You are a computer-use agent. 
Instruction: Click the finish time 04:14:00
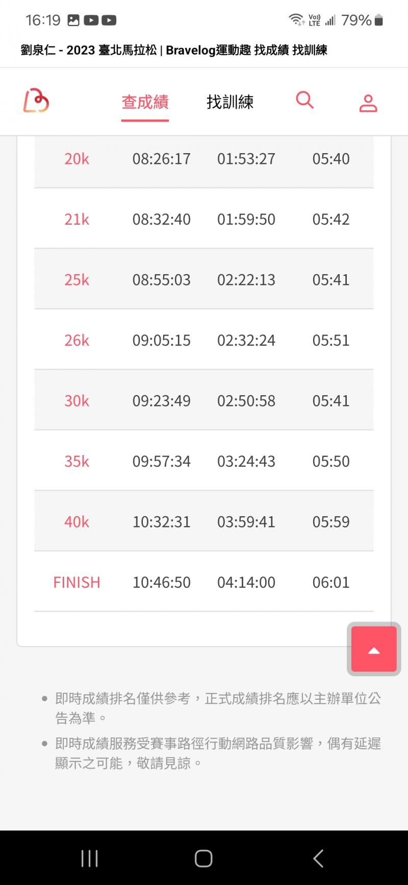pos(246,582)
